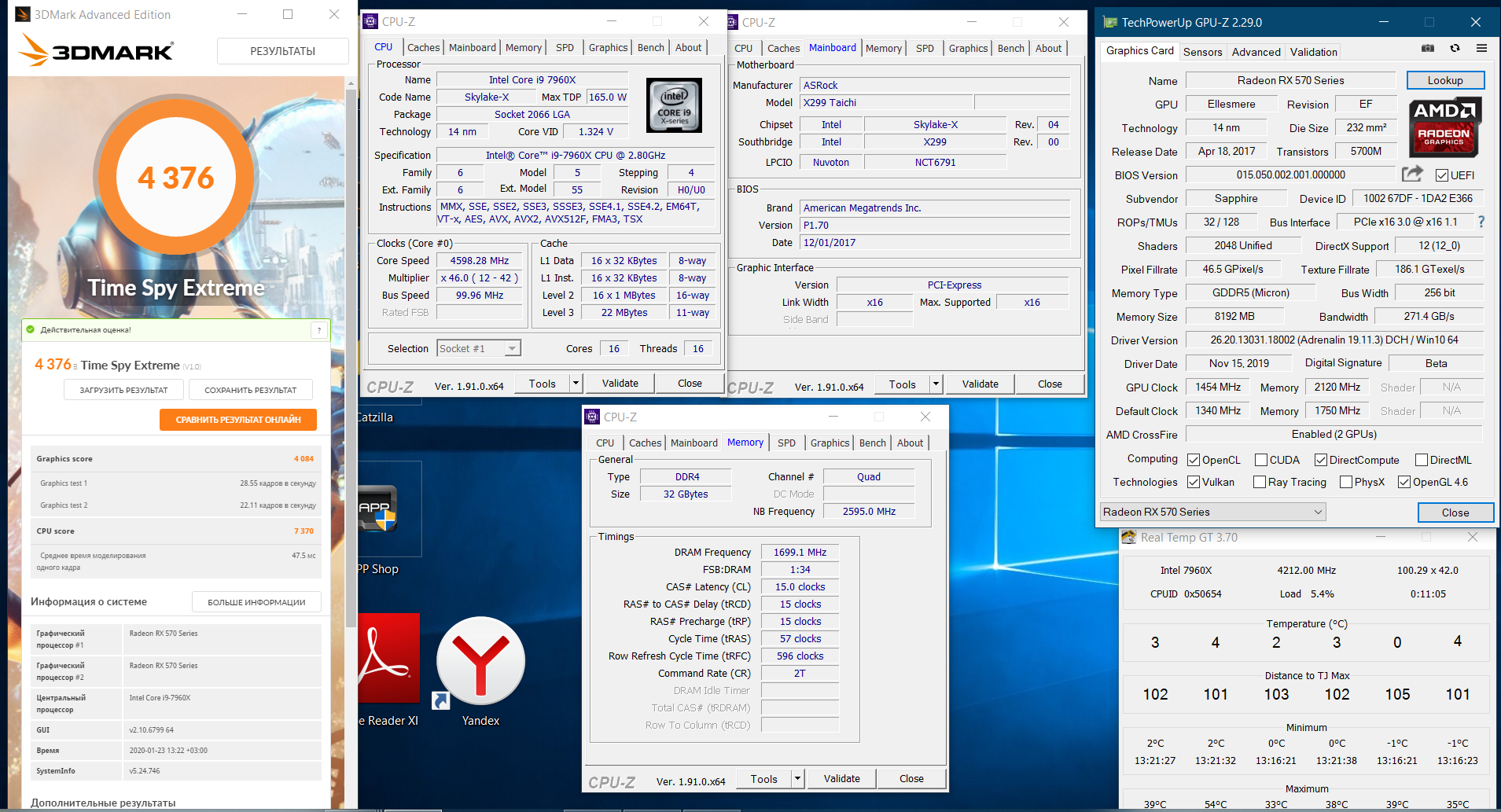Open the Radeon RX 570 Series GPU dropdown
This screenshot has height=812, width=1501.
tap(1212, 512)
